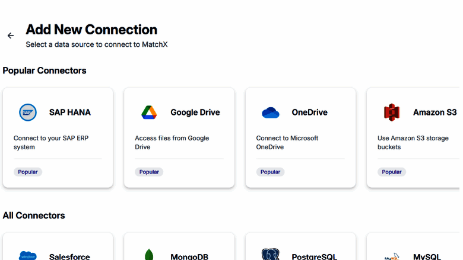Click the Popular tag on OneDrive
The width and height of the screenshot is (463, 260).
(270, 172)
